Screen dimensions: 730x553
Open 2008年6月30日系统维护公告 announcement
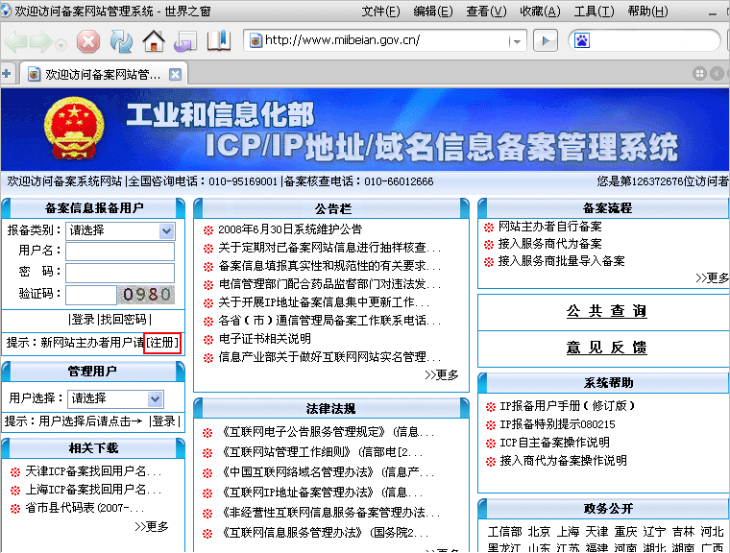(x=289, y=229)
